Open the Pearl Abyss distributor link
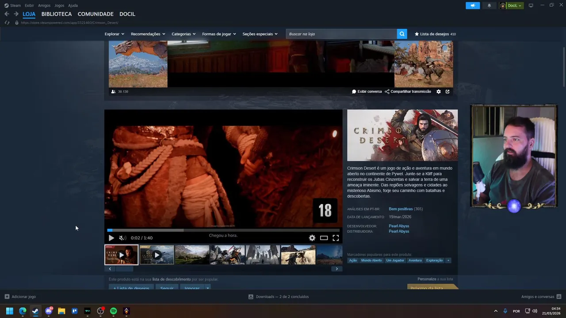Image resolution: width=566 pixels, height=318 pixels. point(399,231)
